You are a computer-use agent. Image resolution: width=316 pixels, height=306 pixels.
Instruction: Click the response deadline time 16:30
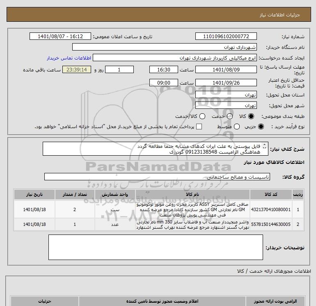point(164,69)
